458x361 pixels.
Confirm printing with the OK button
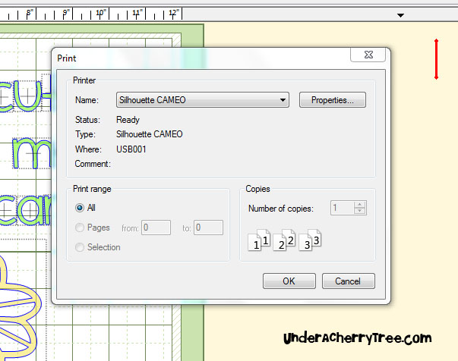pyautogui.click(x=289, y=281)
